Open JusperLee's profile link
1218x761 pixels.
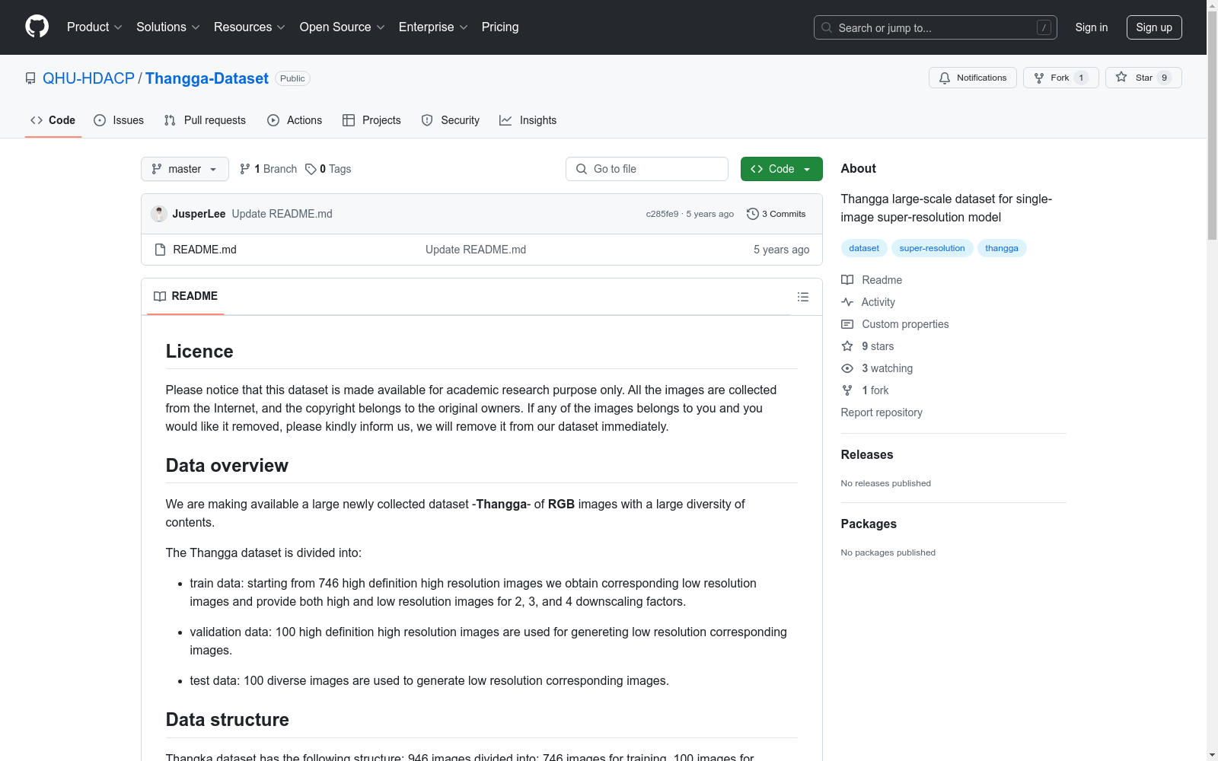point(199,214)
